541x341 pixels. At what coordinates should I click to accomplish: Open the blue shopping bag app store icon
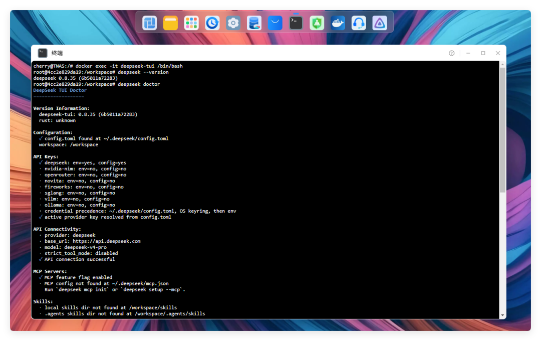pos(275,23)
